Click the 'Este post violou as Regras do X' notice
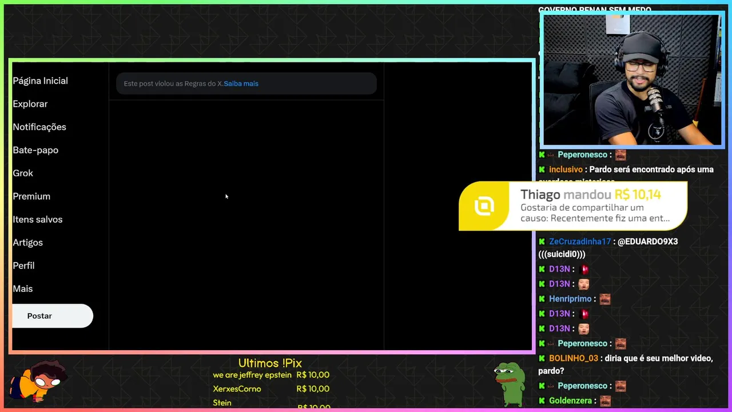The height and width of the screenshot is (412, 732). 246,84
